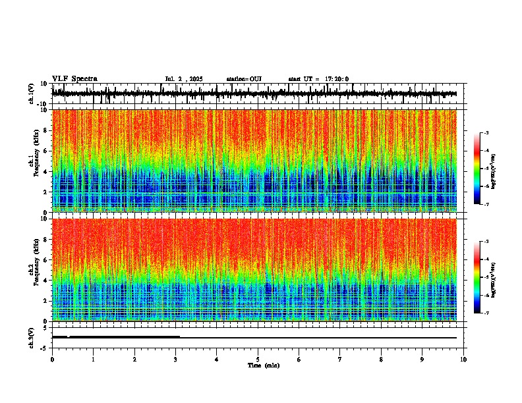This screenshot has width=522, height=403.
Task: Click the ch.1 spectrogram plot area
Action: tap(254, 161)
